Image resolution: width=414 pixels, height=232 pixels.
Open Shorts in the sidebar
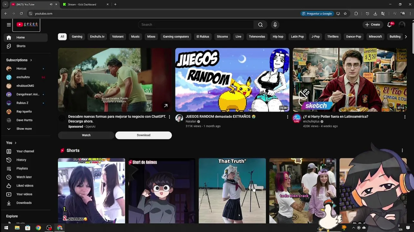(x=26, y=46)
